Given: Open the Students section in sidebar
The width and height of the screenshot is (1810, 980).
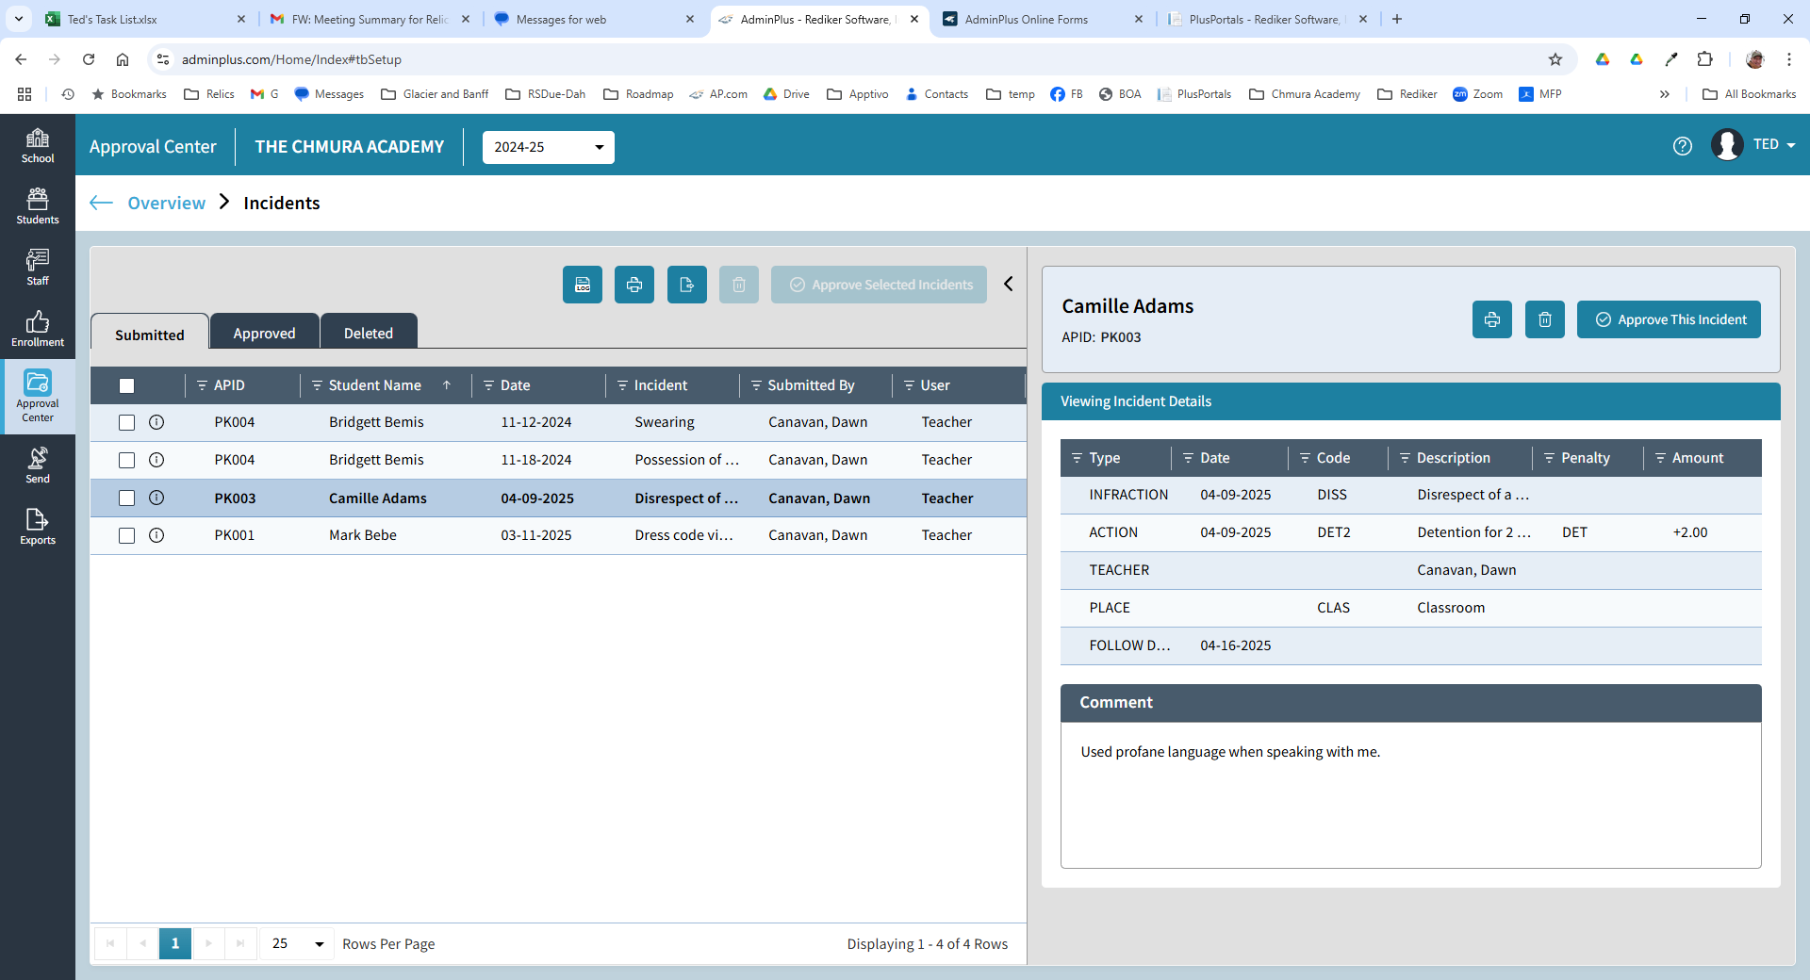Looking at the screenshot, I should coord(38,205).
